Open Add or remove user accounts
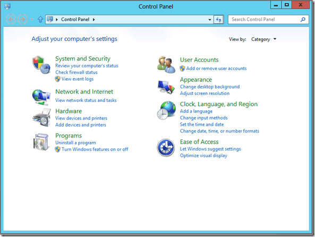This screenshot has width=315, height=237. click(x=216, y=68)
